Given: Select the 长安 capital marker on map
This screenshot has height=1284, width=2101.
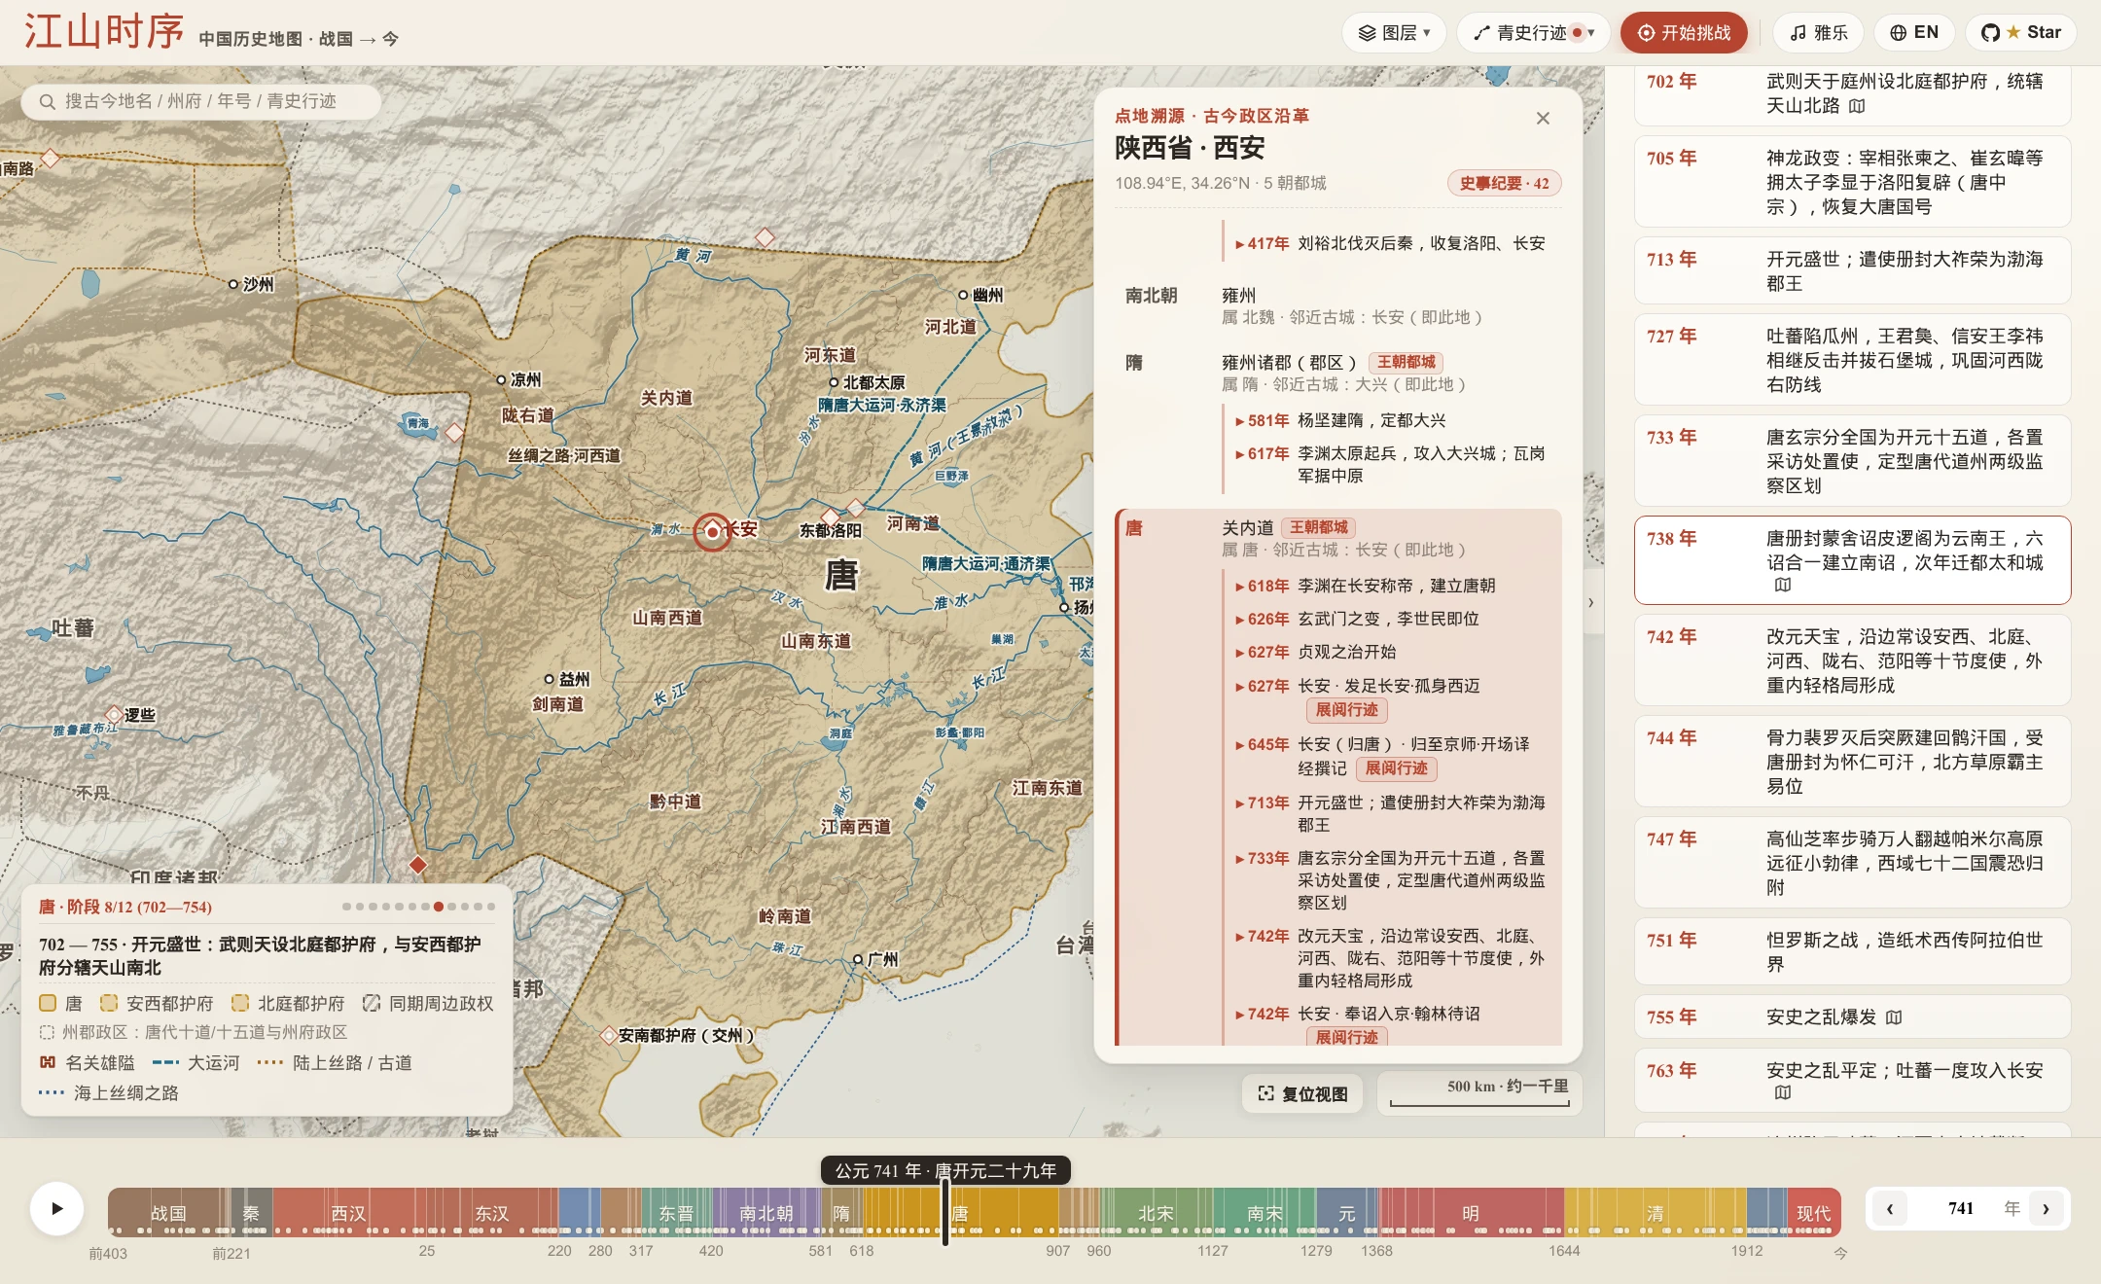Looking at the screenshot, I should tap(712, 532).
